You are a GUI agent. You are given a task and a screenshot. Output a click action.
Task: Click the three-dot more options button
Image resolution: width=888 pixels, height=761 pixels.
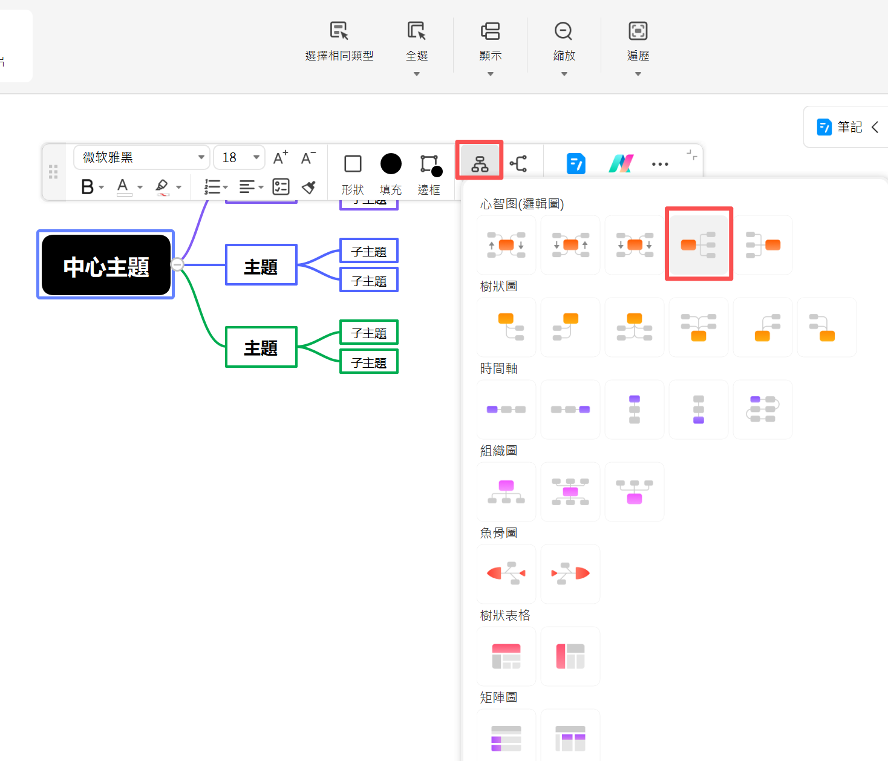coord(660,164)
